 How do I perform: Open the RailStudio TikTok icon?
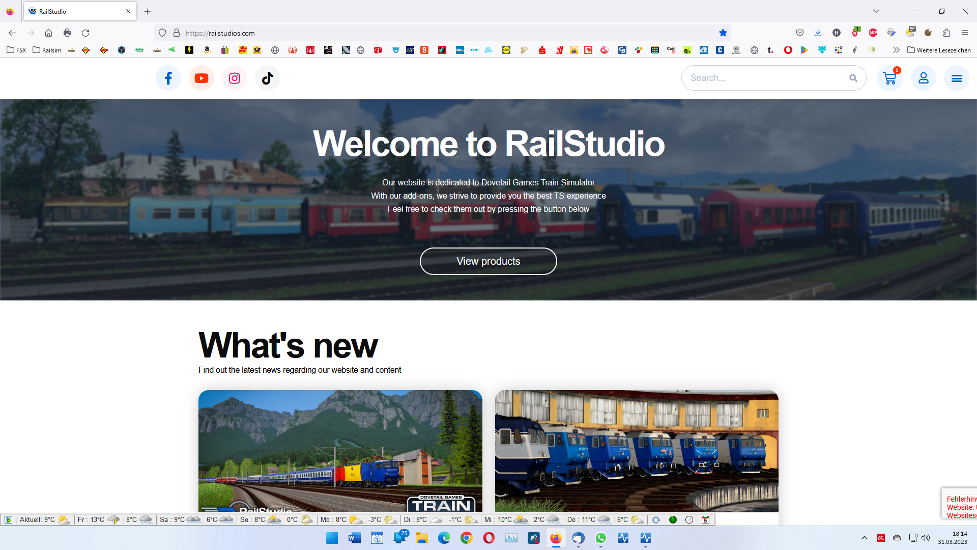[268, 78]
